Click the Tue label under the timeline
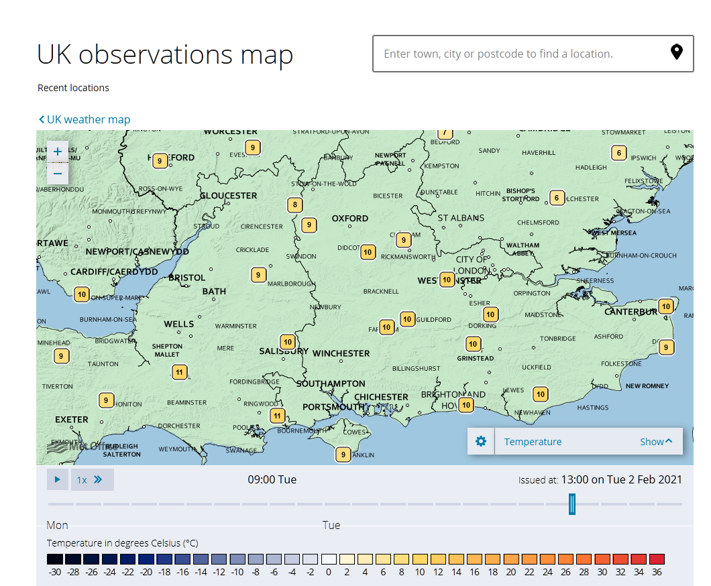 331,525
